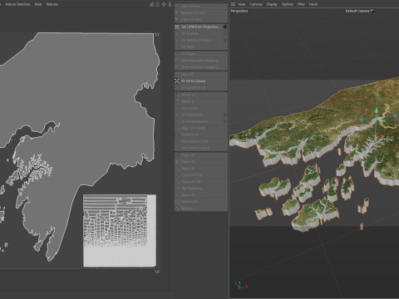Click the UV Unwrap icon
The width and height of the screenshot is (399, 299).
177,33
